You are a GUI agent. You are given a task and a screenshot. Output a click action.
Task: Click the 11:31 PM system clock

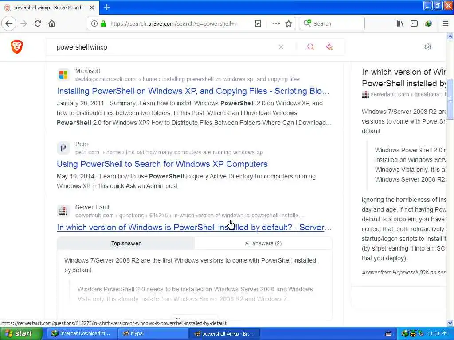[x=438, y=334]
